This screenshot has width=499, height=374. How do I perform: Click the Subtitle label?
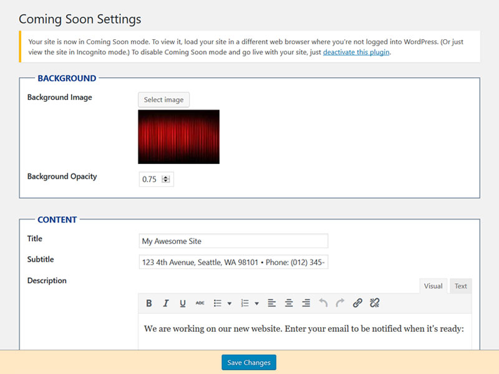[41, 259]
